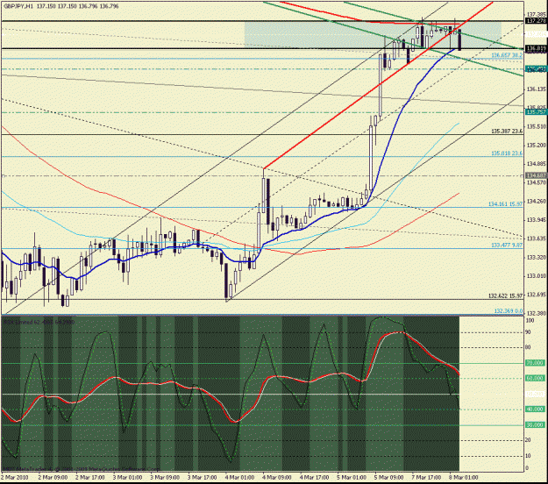Click the 90 indicator scale value
548x484 pixels.
529,332
